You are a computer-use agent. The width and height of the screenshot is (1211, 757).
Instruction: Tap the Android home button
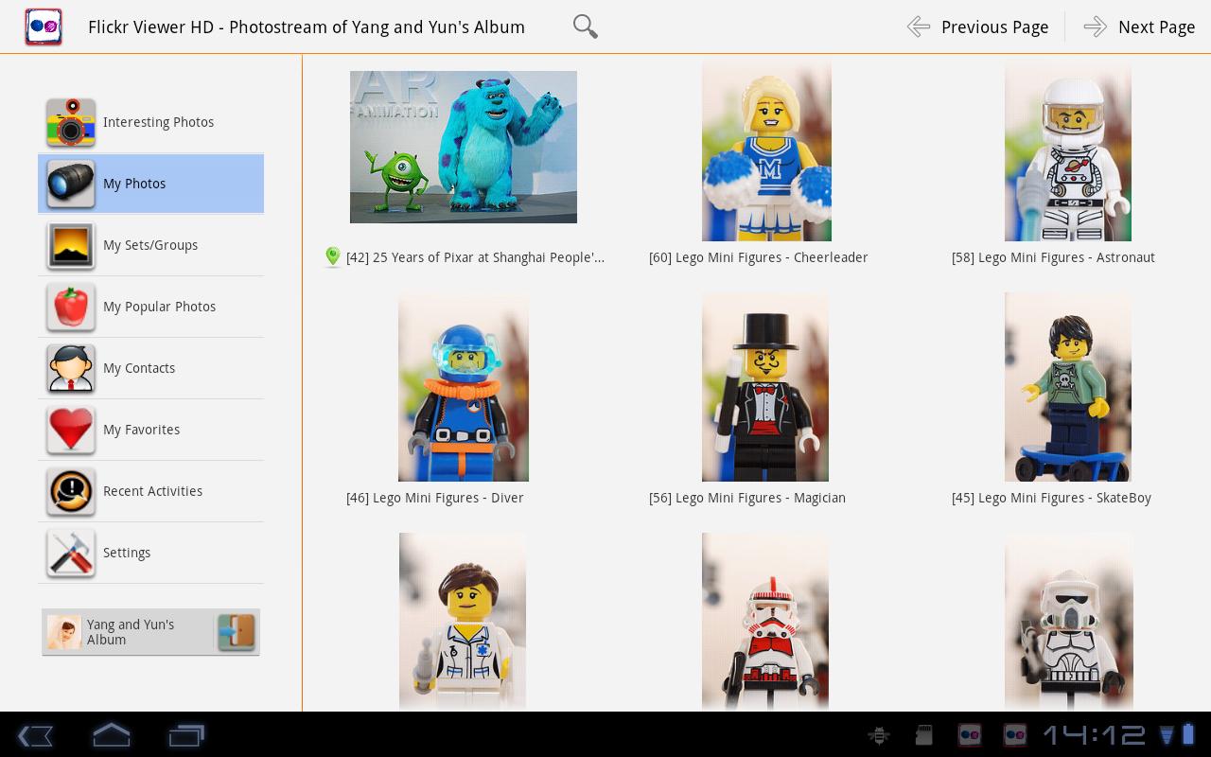(x=111, y=735)
